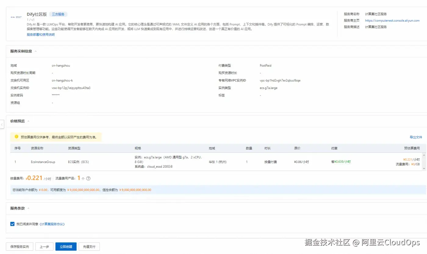427x254 pixels.
Task: Click the 上一步 button
Action: (x=44, y=246)
